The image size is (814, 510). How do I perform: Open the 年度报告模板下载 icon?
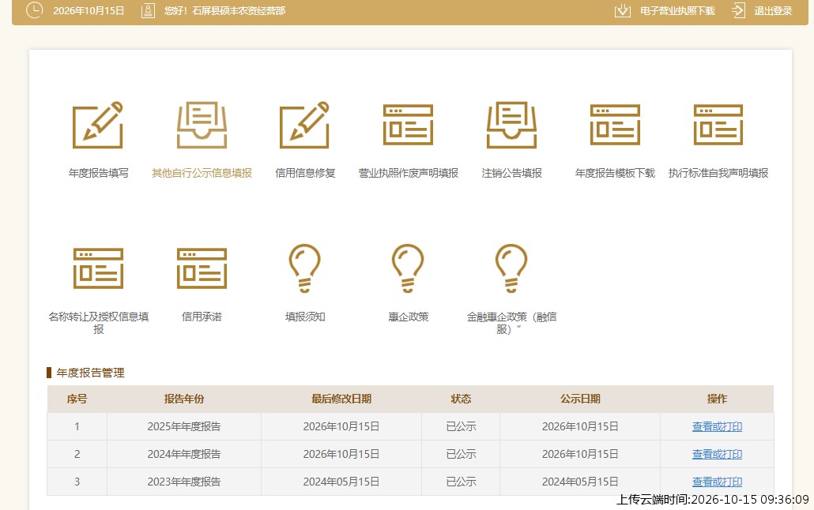point(615,125)
